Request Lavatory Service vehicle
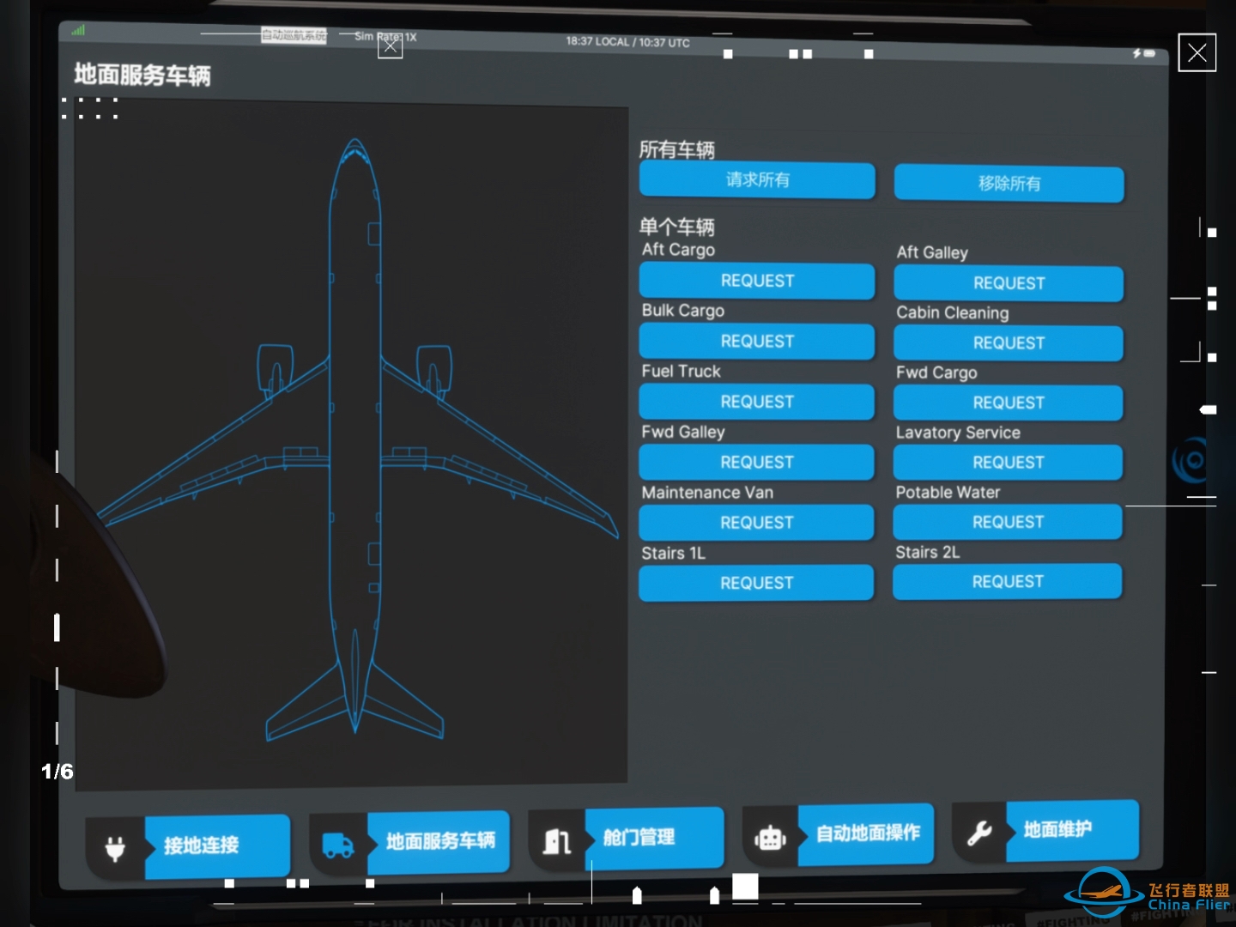 coord(1008,463)
